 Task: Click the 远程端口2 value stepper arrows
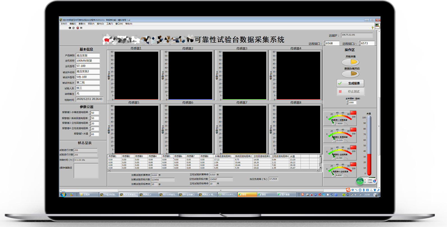(x=359, y=43)
